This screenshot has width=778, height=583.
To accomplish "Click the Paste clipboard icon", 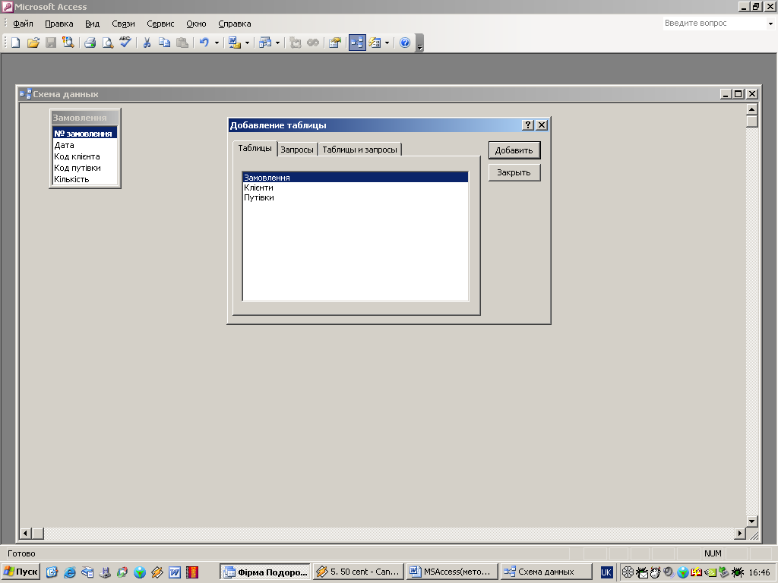I will (x=182, y=43).
